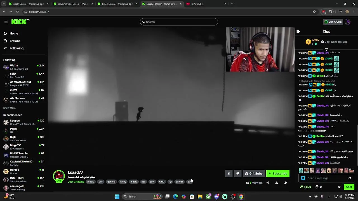This screenshot has height=201, width=358.
Task: Click user icon right of report icon
Action: [x=286, y=183]
